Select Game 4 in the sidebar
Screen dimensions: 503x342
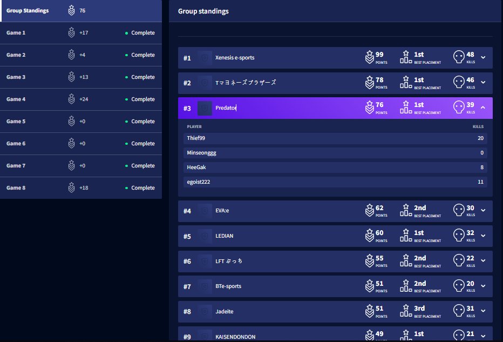(x=81, y=99)
